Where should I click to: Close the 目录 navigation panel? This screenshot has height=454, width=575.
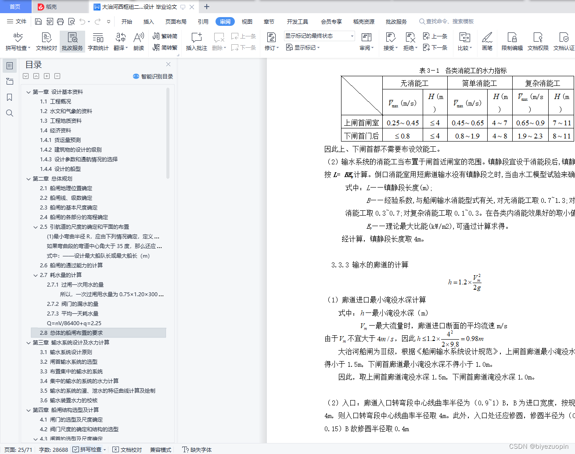pos(168,64)
